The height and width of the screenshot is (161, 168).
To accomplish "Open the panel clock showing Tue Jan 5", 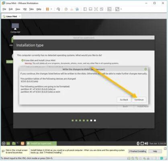I will pyautogui.click(x=158, y=143).
